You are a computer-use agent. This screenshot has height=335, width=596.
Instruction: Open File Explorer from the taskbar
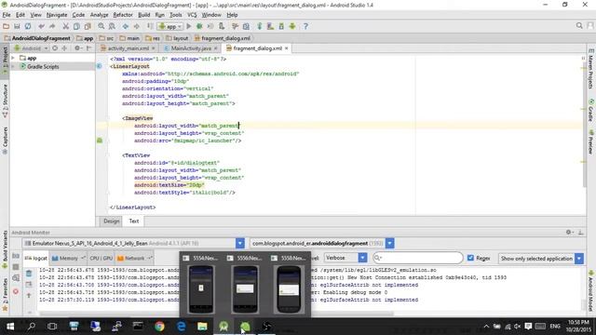[202, 327]
